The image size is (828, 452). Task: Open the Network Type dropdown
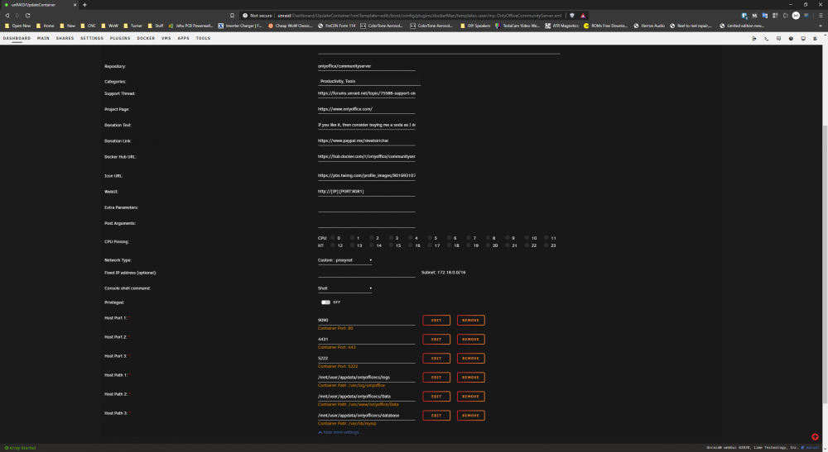(x=344, y=260)
